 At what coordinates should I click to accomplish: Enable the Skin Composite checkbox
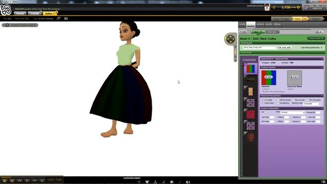point(308,100)
